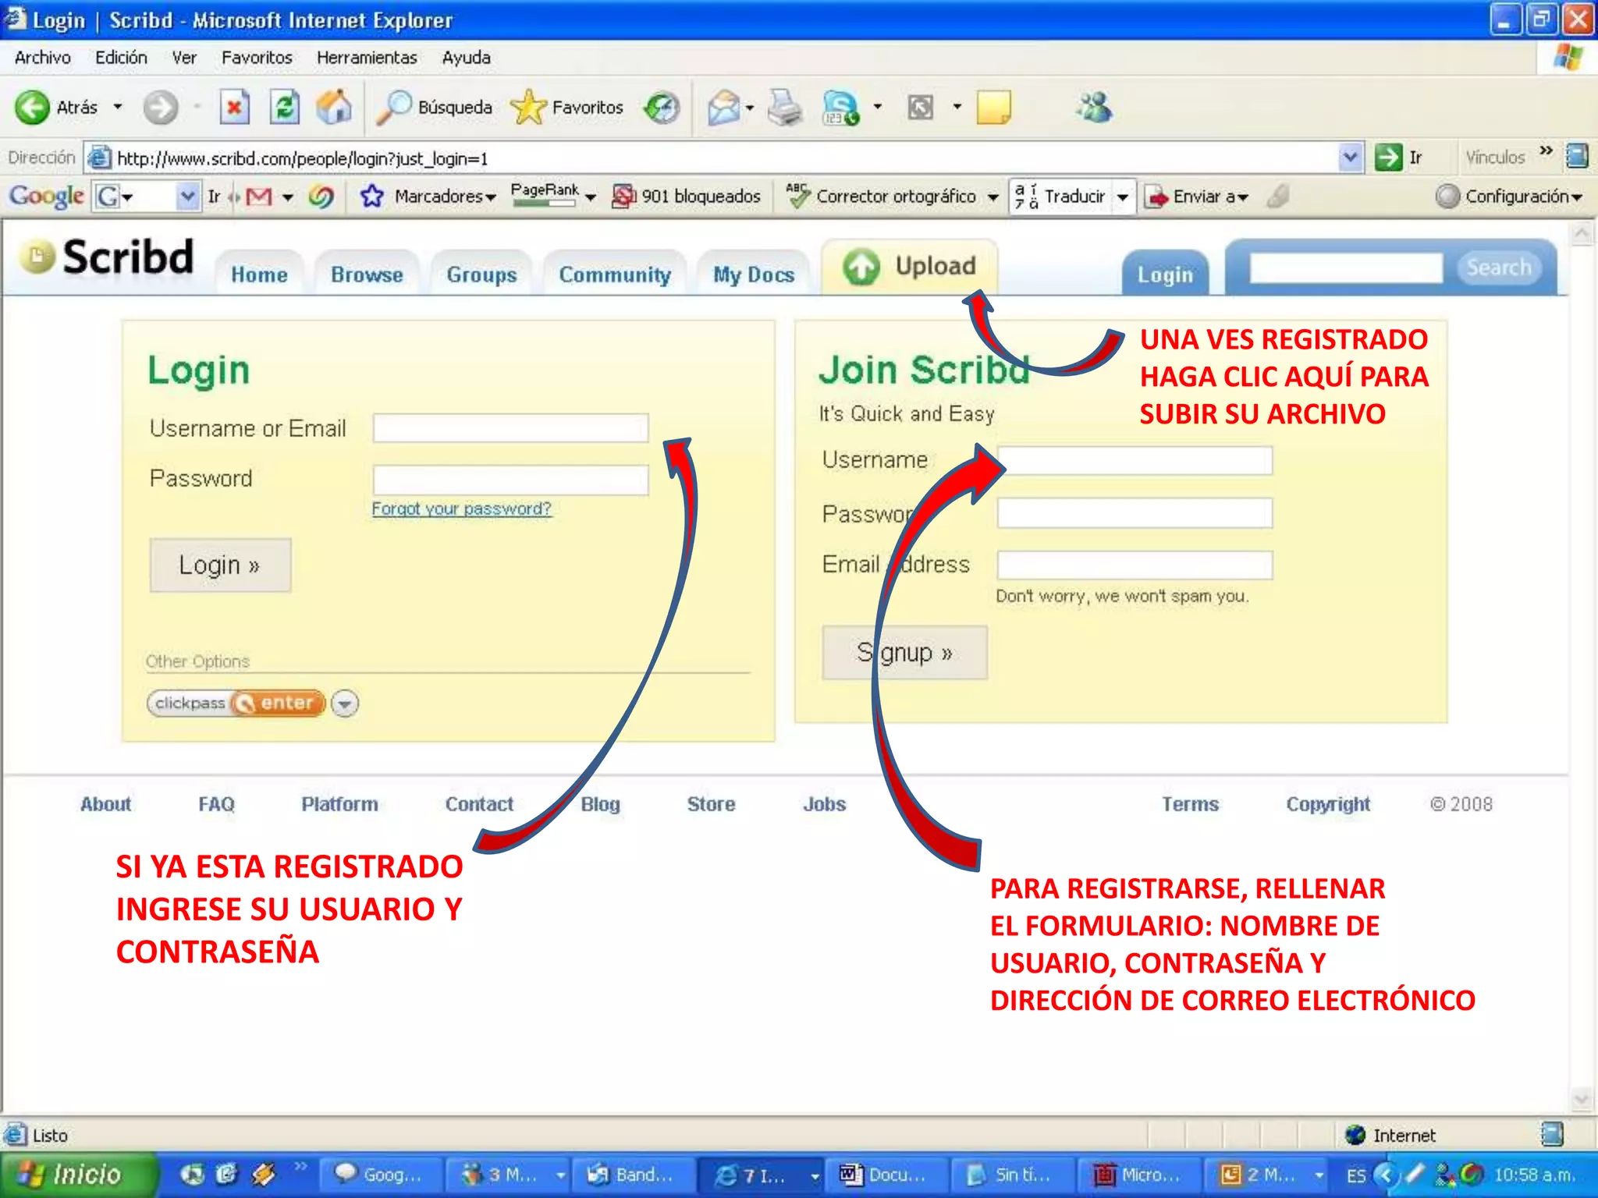This screenshot has width=1598, height=1198.
Task: Expand the mail envelope dropdown arrow
Action: (750, 108)
